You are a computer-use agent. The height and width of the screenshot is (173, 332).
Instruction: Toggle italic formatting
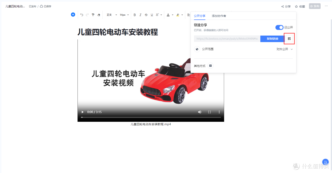click(x=140, y=15)
